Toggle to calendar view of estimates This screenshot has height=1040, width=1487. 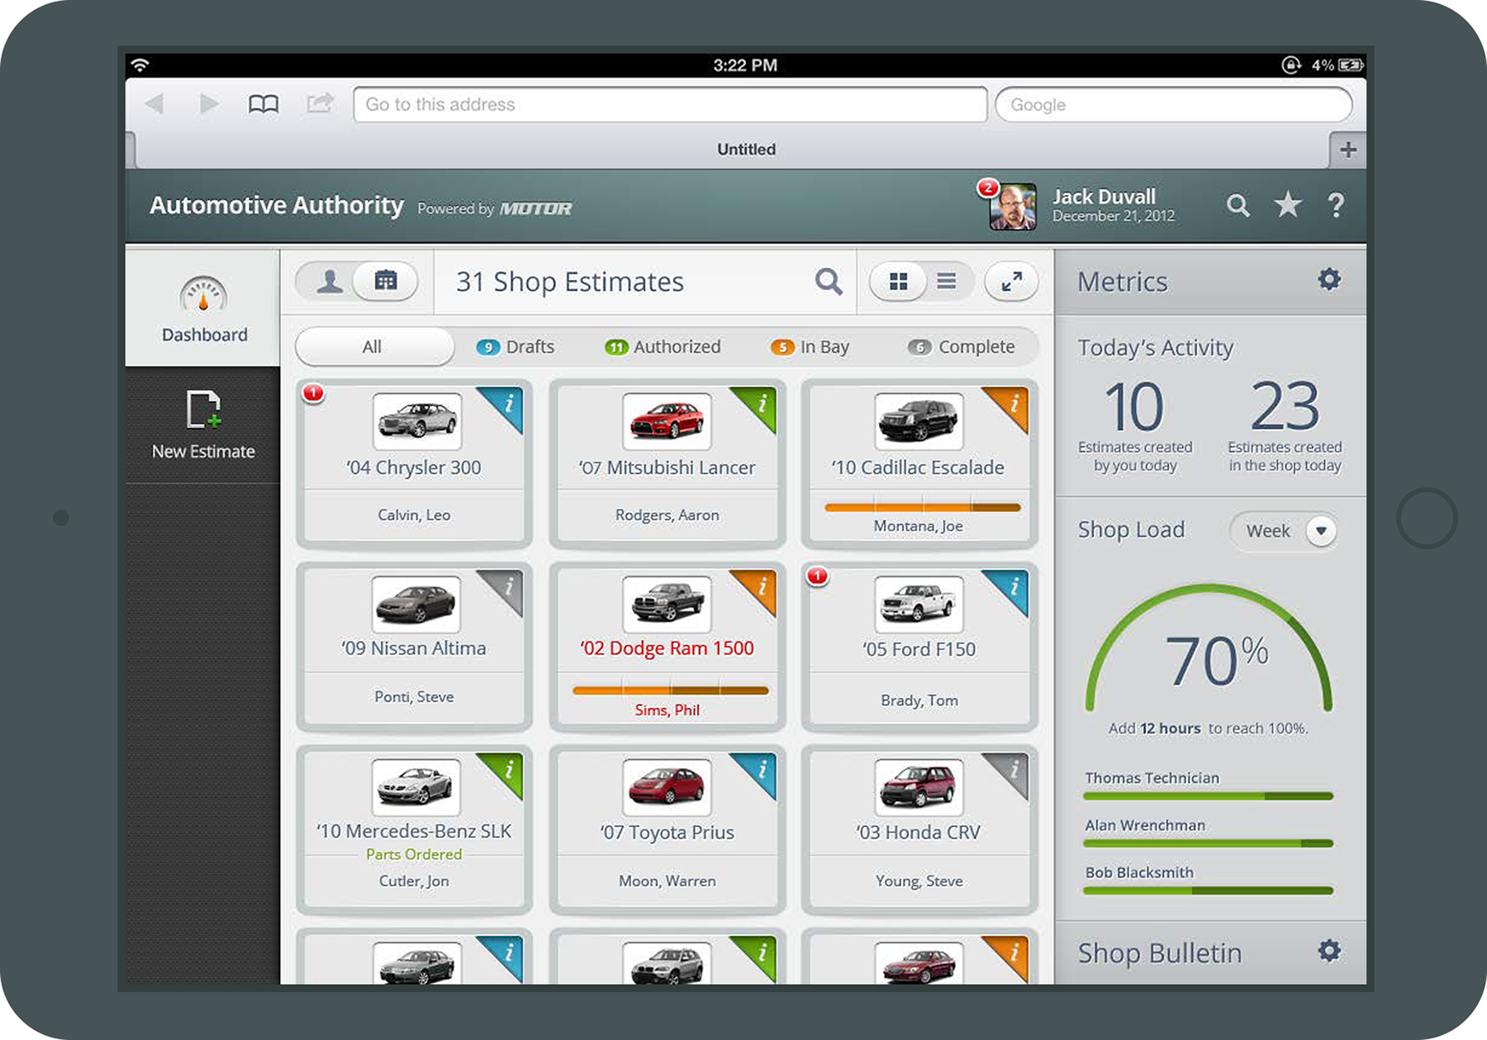(x=385, y=282)
